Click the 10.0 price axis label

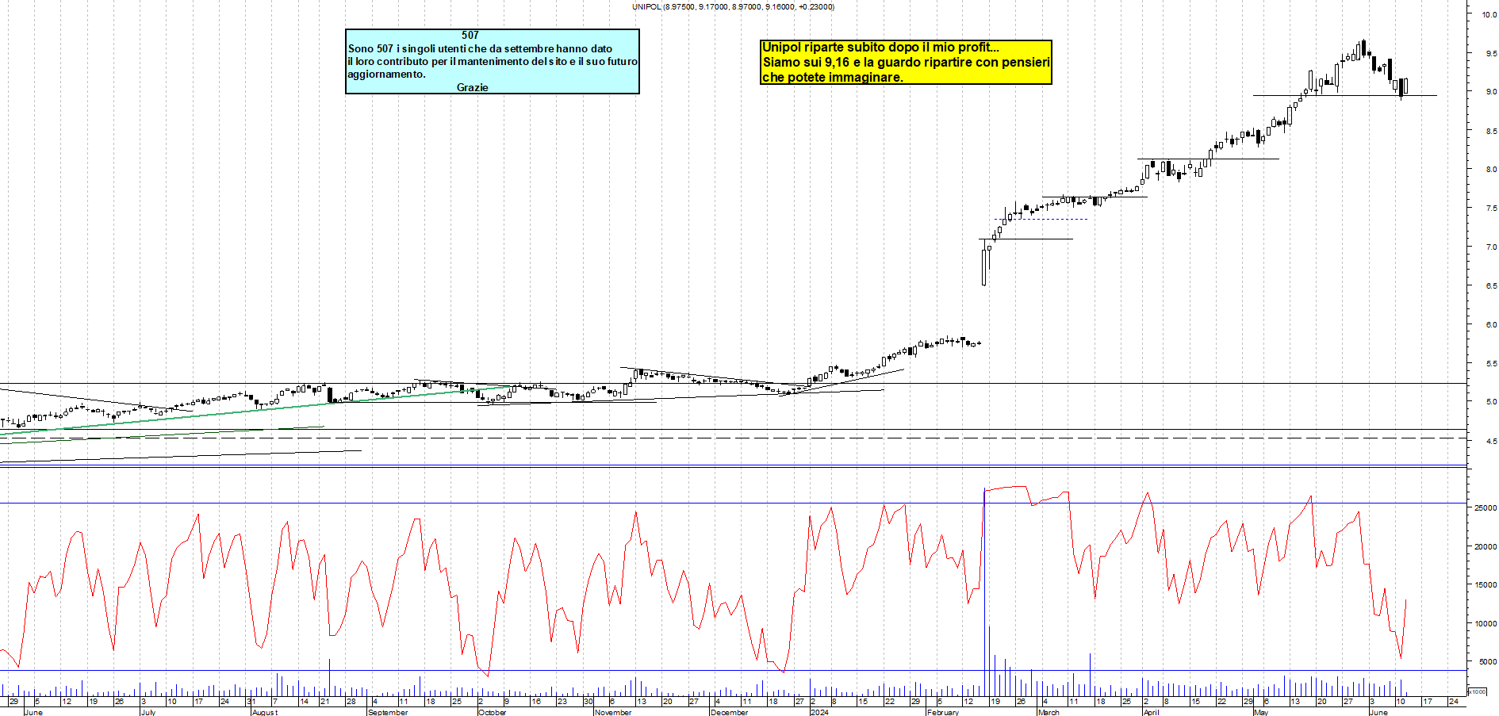pos(1489,14)
